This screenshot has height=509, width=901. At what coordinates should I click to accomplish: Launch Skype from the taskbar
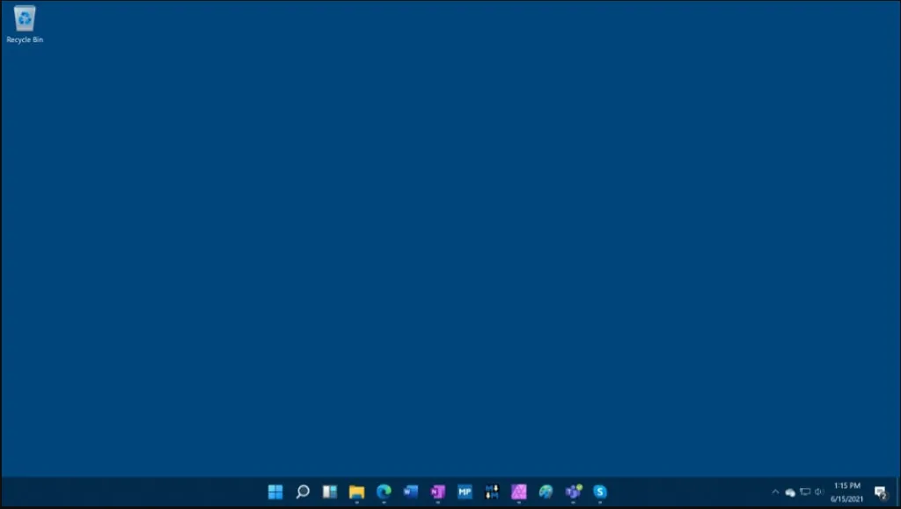pyautogui.click(x=601, y=492)
